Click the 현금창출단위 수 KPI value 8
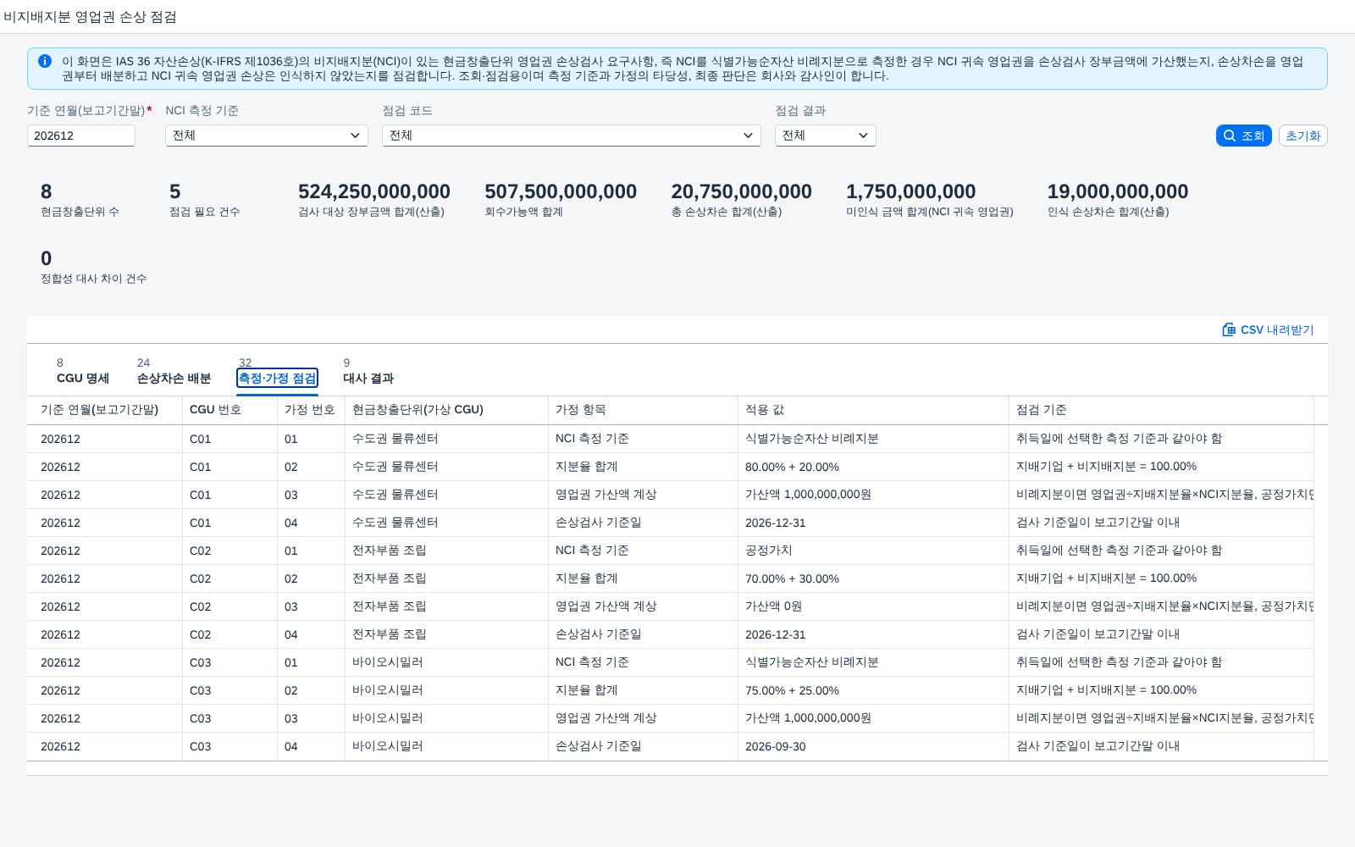 (x=47, y=191)
